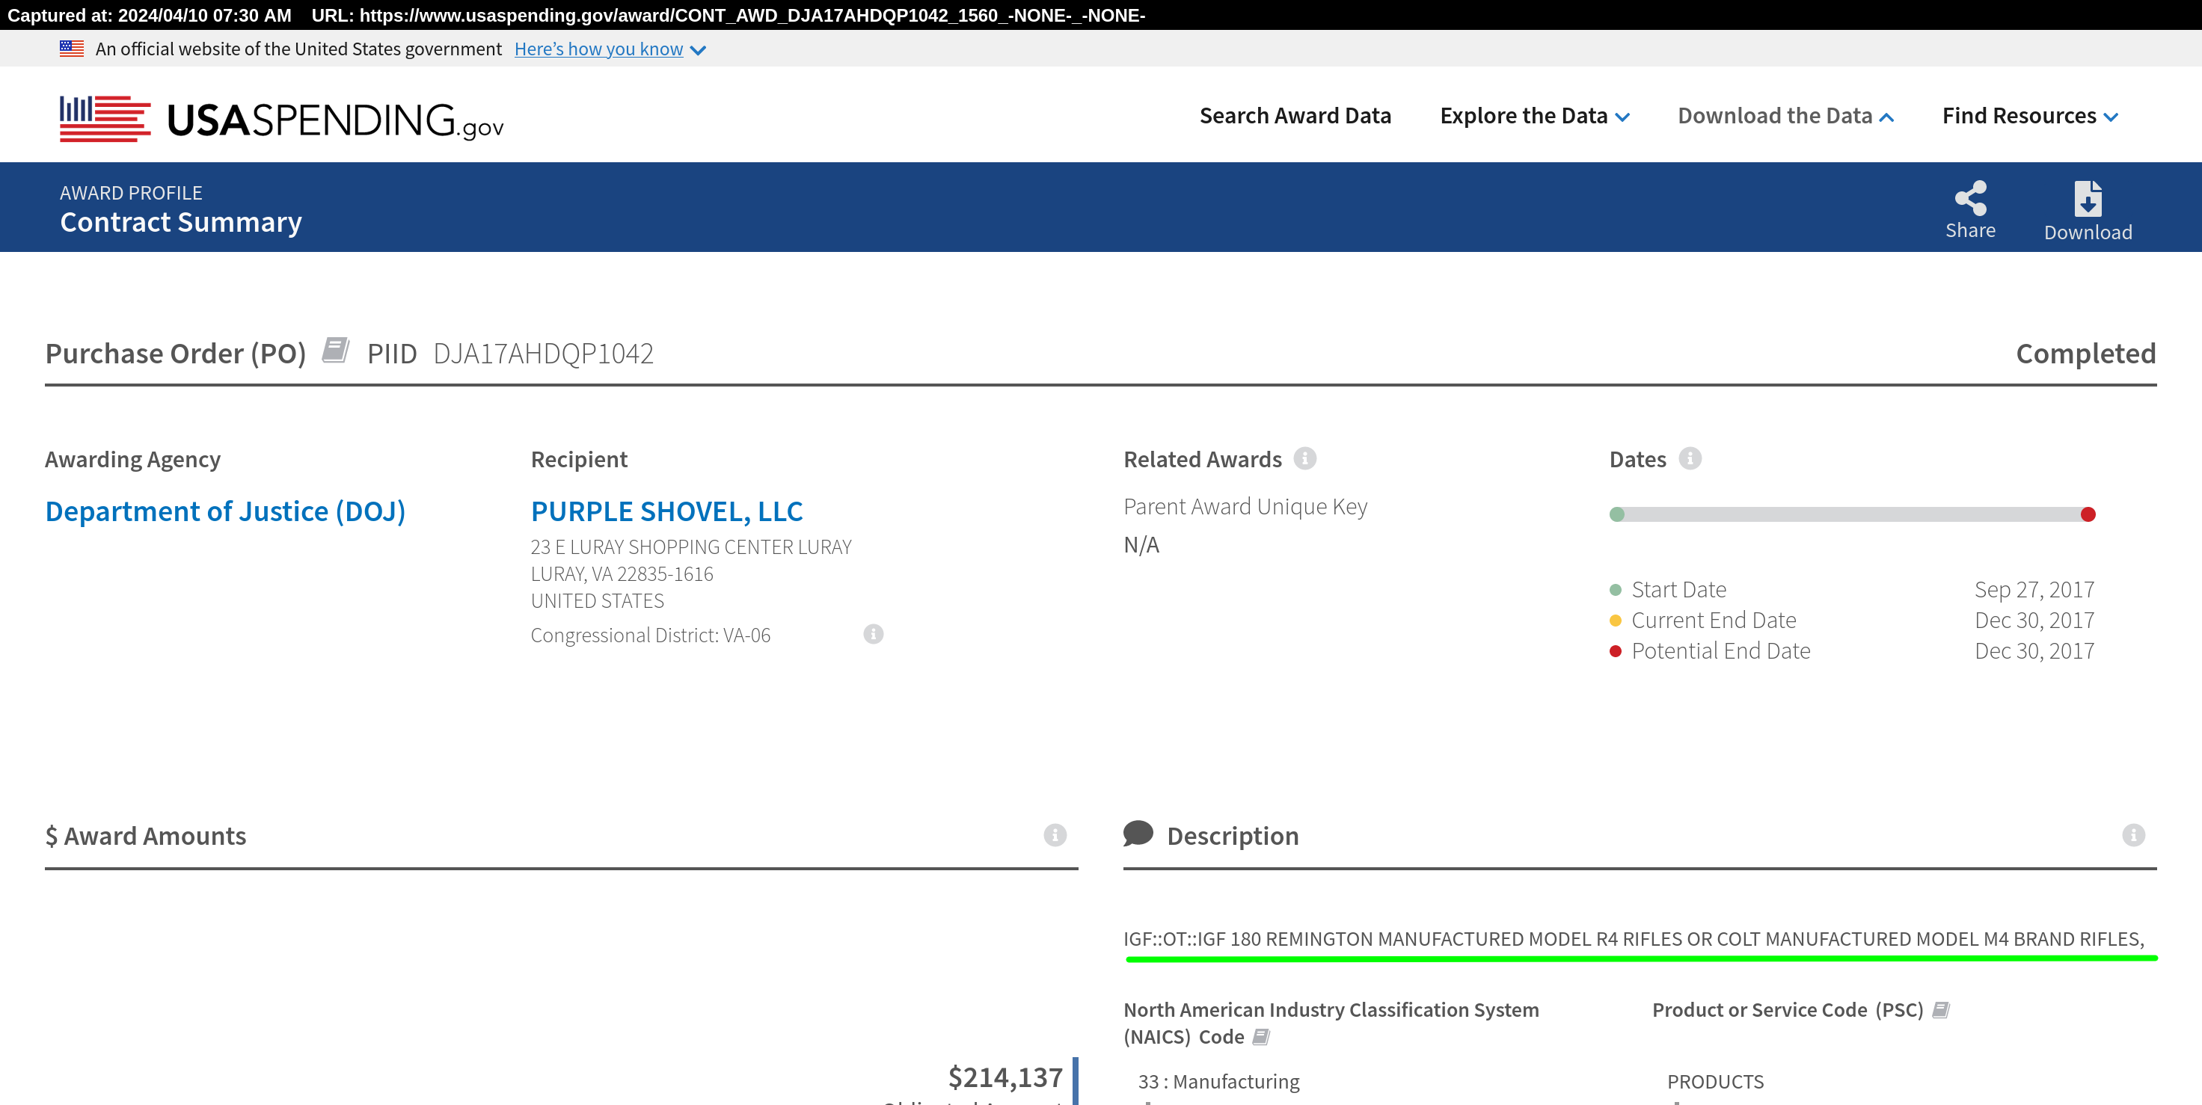Click the Completed status text
Screen dimensions: 2202x1105
coord(2086,353)
